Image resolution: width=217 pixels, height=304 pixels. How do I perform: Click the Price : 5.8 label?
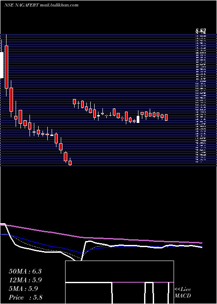coord(26,297)
